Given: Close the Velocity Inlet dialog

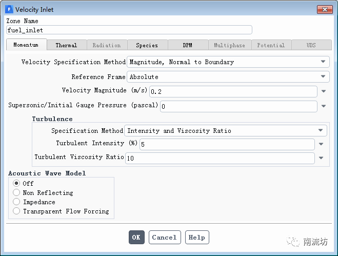Looking at the screenshot, I should tap(324, 9).
